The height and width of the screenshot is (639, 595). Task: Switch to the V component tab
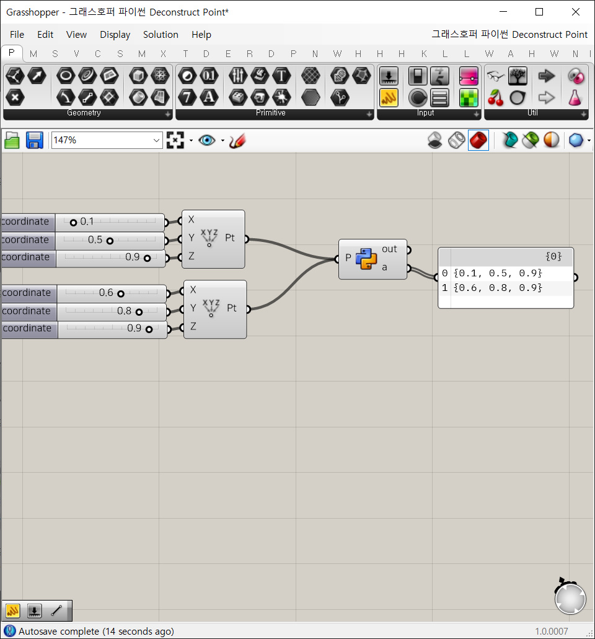tap(77, 54)
